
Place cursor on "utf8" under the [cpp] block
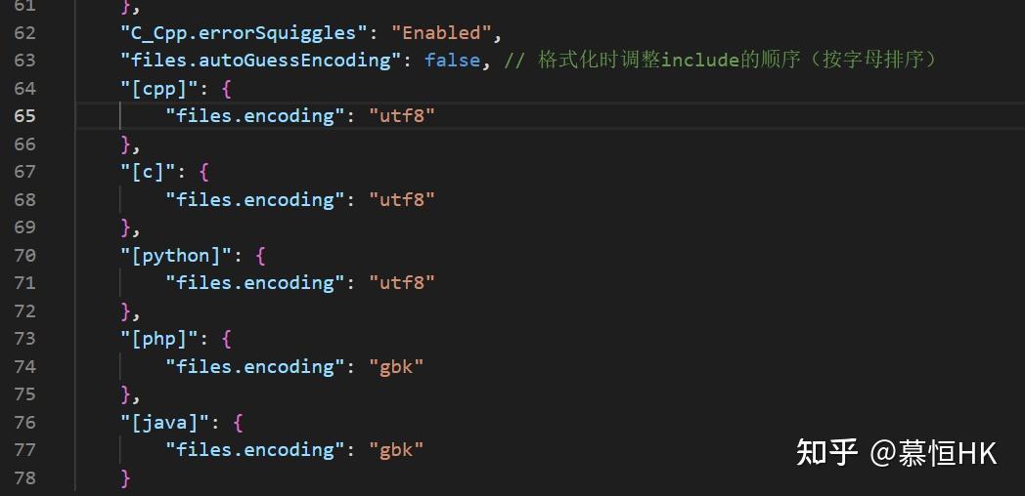[x=401, y=115]
